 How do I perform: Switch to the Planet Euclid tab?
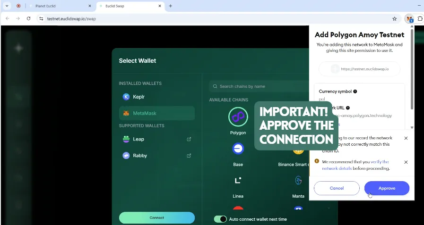pyautogui.click(x=60, y=6)
